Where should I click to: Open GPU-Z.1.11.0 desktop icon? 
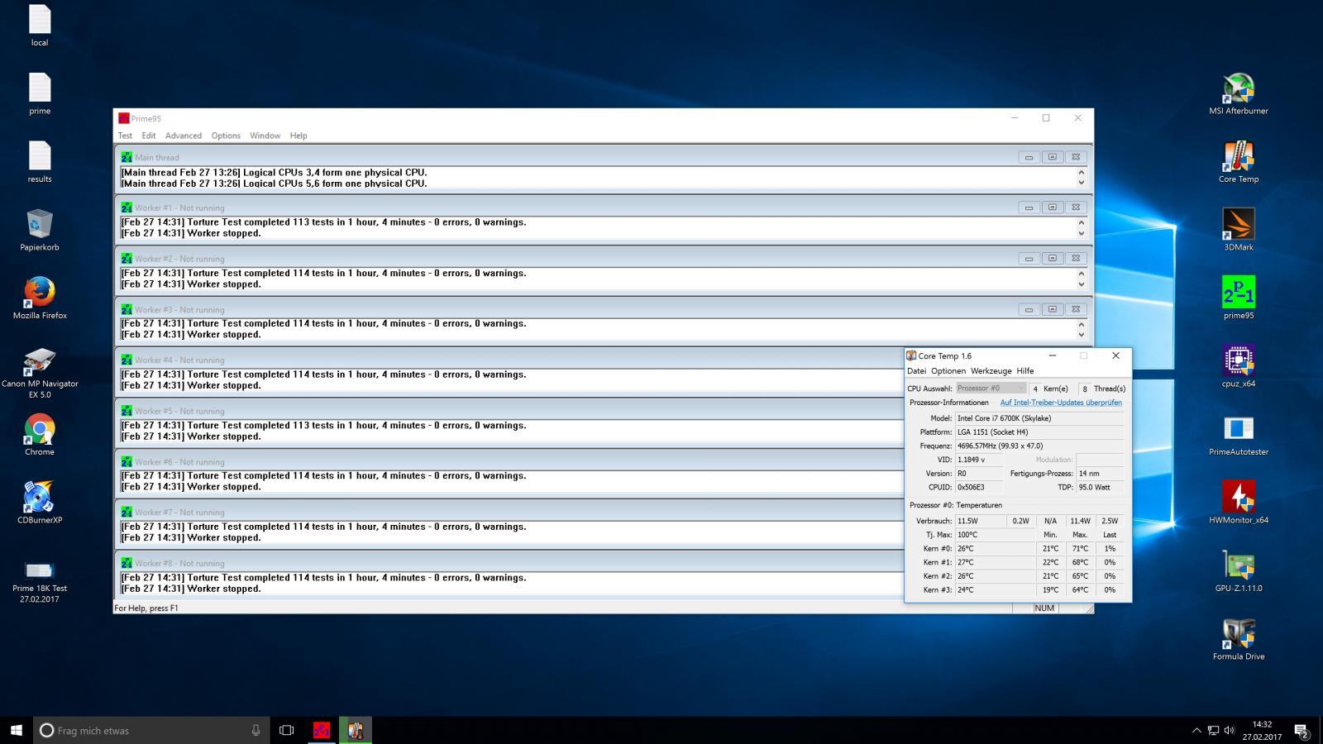pos(1238,570)
